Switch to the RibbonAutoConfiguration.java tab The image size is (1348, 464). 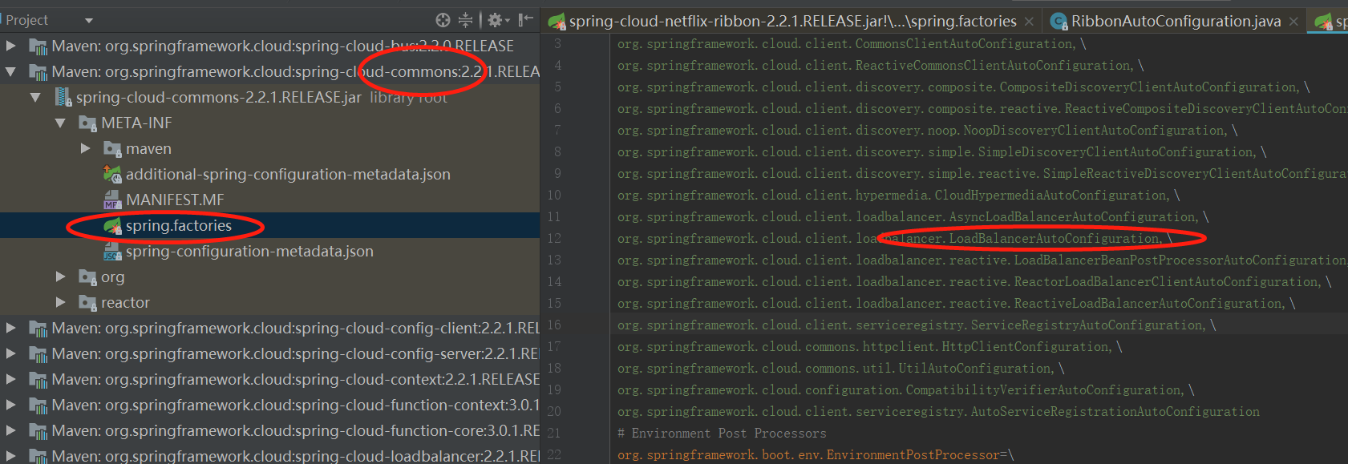(x=1176, y=21)
